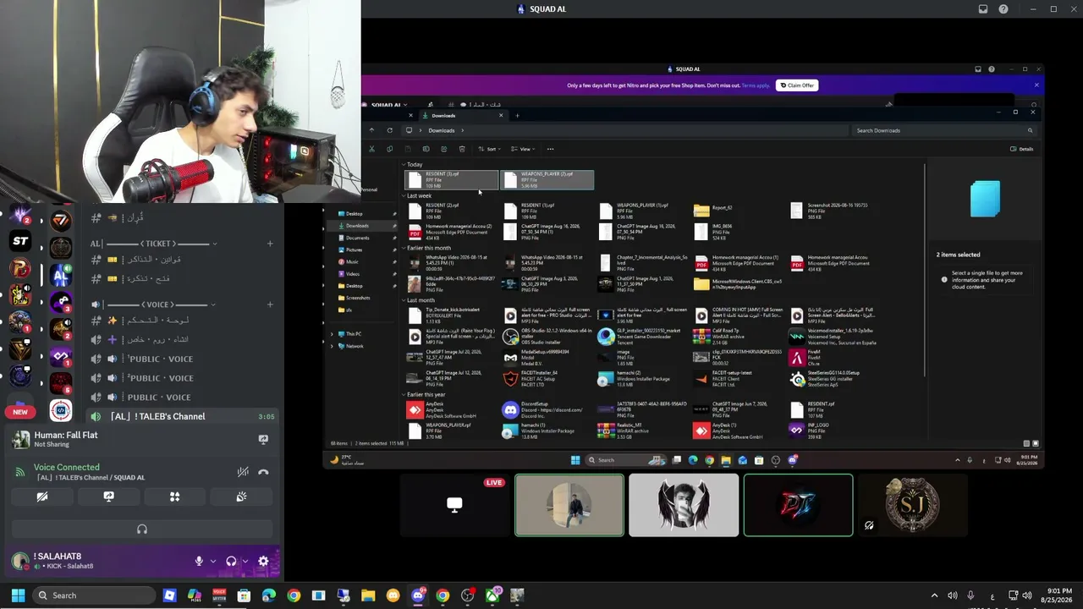Click Claim Offer in shared stream

[x=797, y=85]
